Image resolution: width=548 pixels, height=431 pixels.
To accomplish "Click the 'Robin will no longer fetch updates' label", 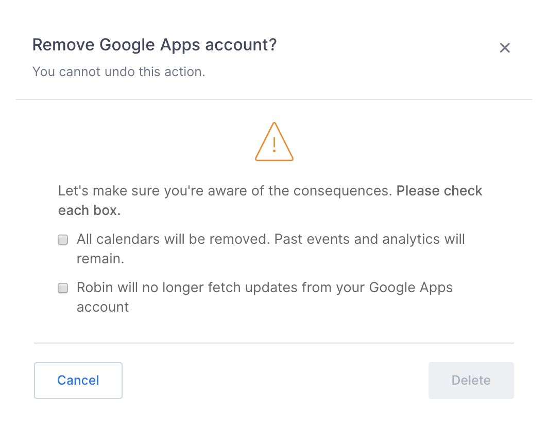I will (x=265, y=297).
